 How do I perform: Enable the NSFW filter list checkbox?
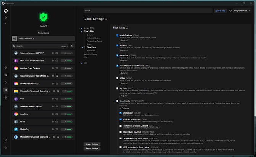(x=117, y=78)
